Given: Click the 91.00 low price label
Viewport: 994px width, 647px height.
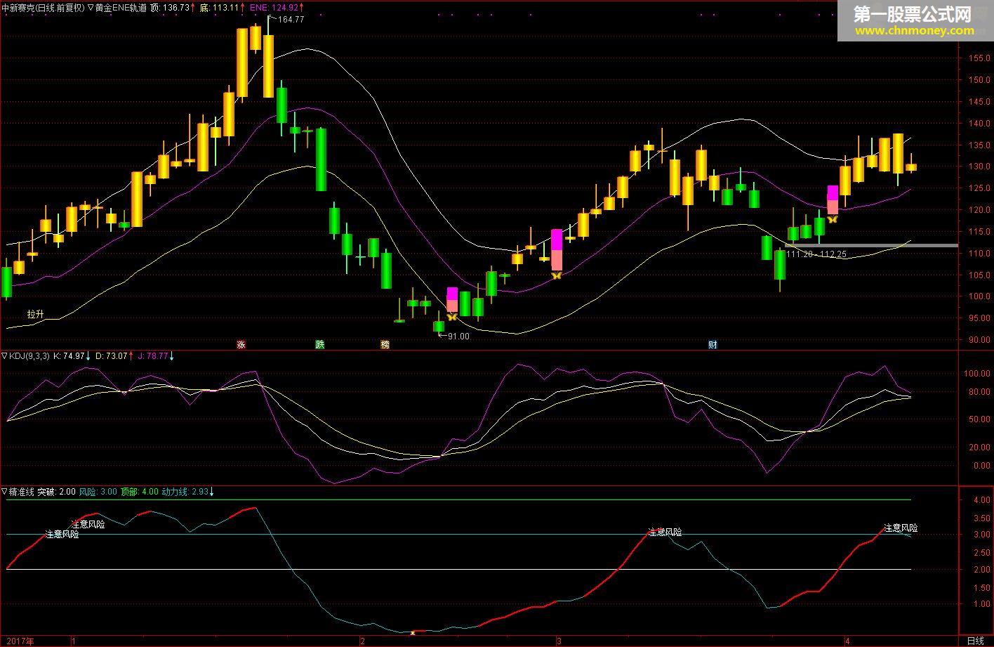Looking at the screenshot, I should tap(458, 336).
